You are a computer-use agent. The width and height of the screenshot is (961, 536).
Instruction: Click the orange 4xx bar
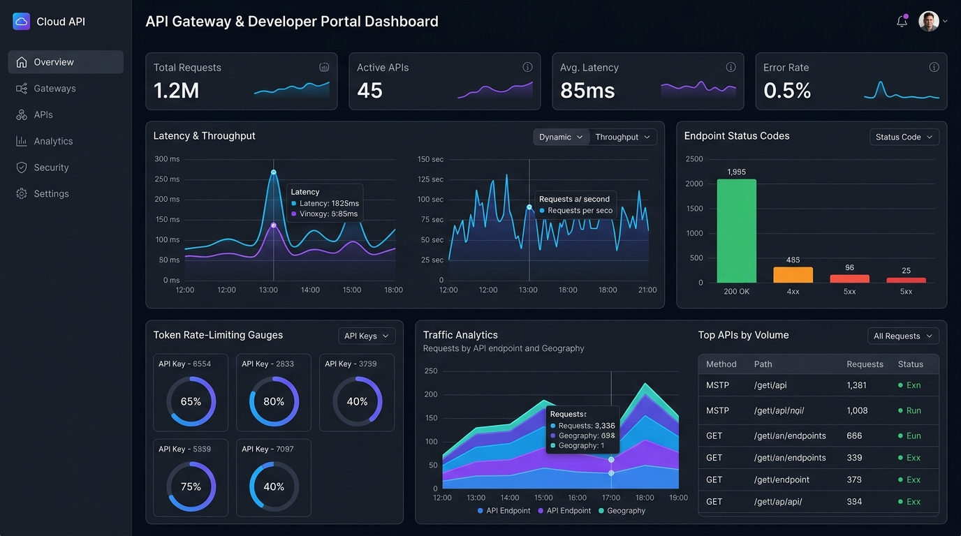(793, 275)
